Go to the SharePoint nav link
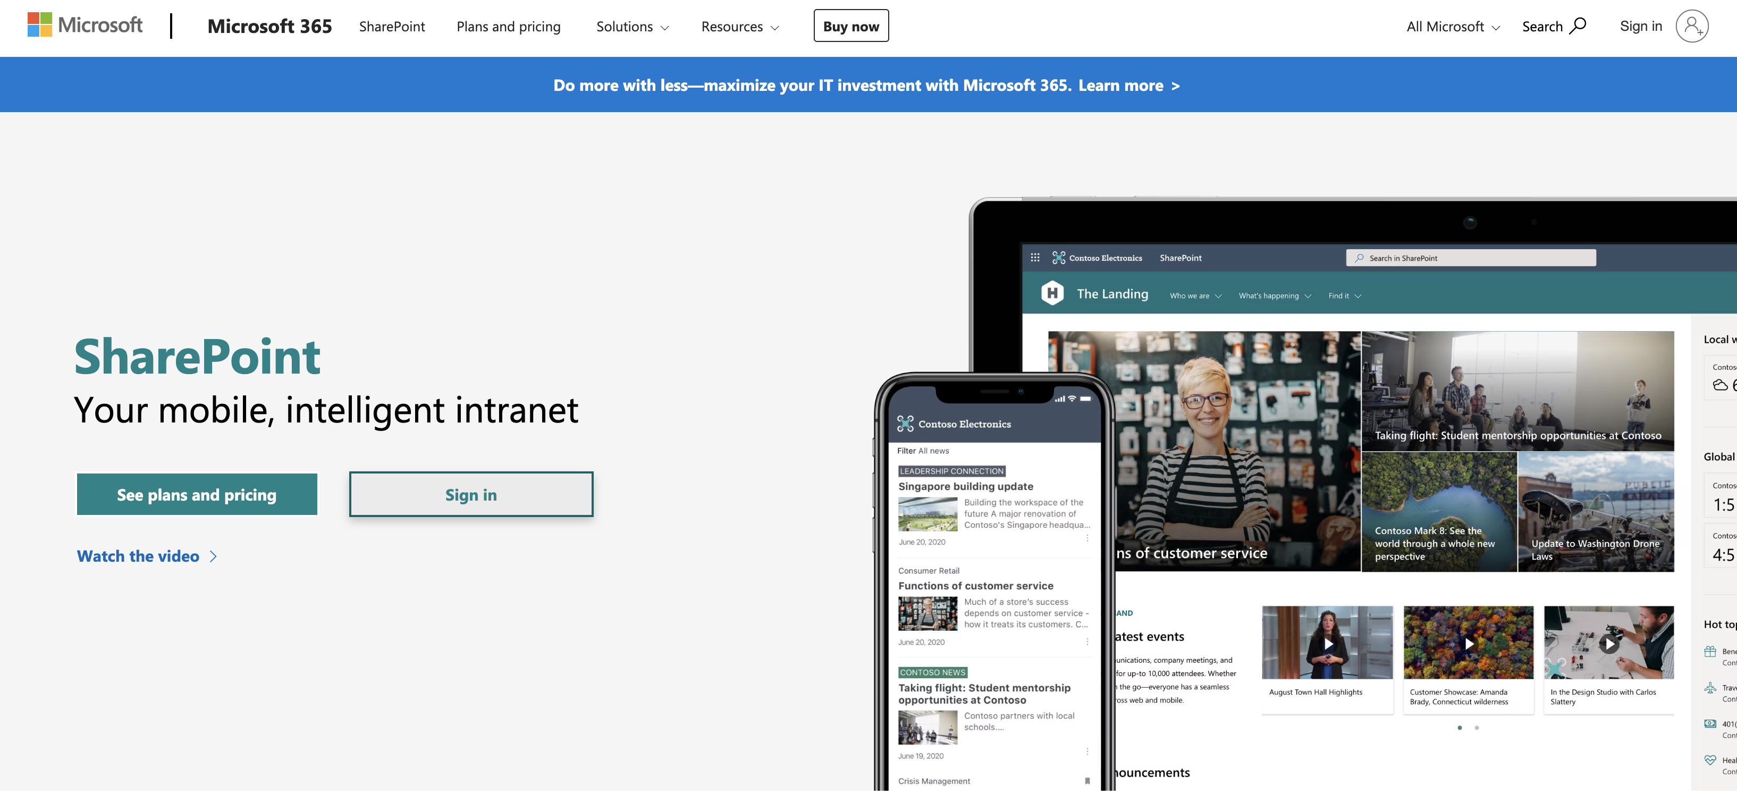 [392, 26]
